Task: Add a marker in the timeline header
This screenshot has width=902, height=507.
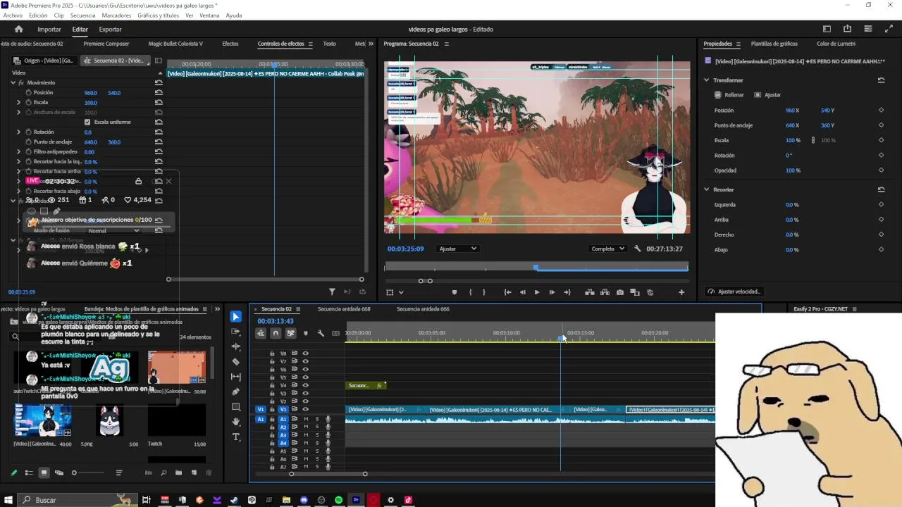Action: click(x=305, y=333)
